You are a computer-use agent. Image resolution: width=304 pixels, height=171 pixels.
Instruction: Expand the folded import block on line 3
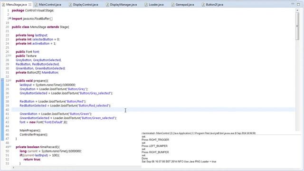tap(10, 19)
